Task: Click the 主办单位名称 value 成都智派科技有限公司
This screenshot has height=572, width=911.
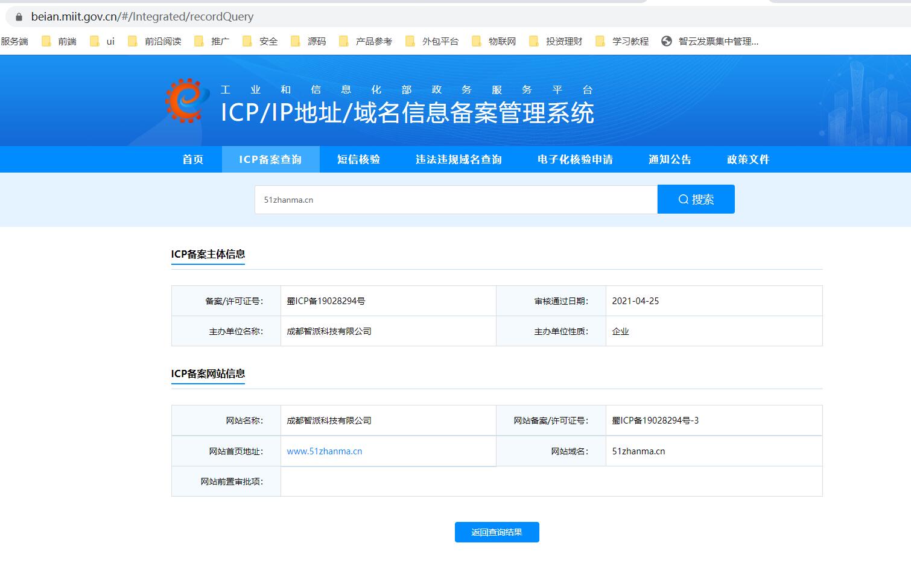Action: [329, 331]
